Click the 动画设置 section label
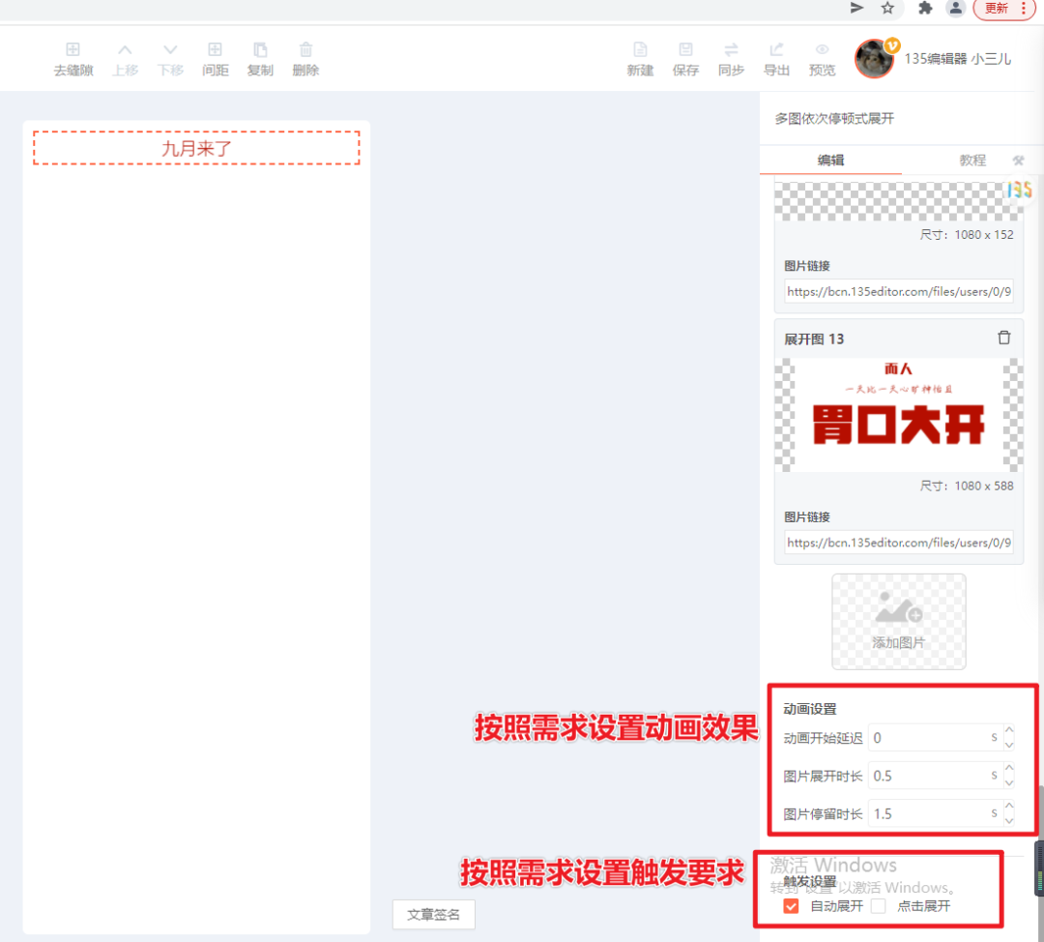The height and width of the screenshot is (942, 1044). tap(810, 709)
